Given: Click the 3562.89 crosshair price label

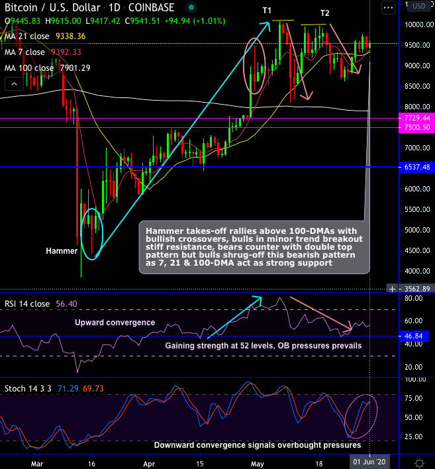Looking at the screenshot, I should 416,289.
